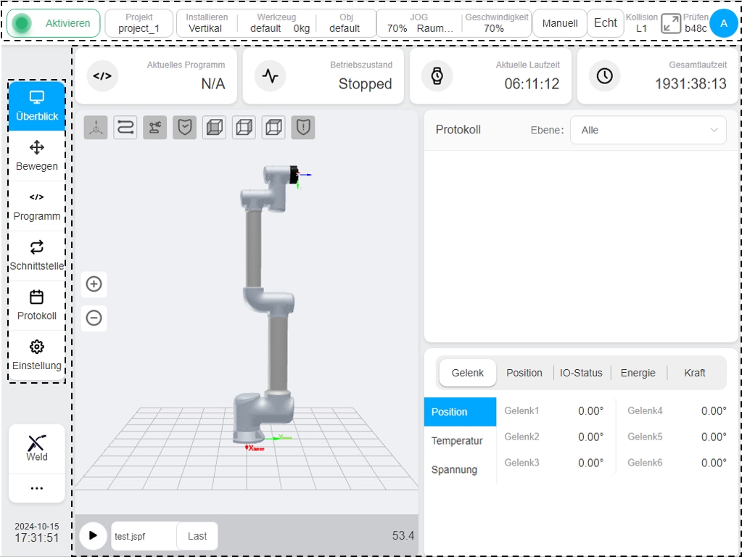This screenshot has height=557, width=742.
Task: Open the Einstellung settings page
Action: (x=37, y=356)
